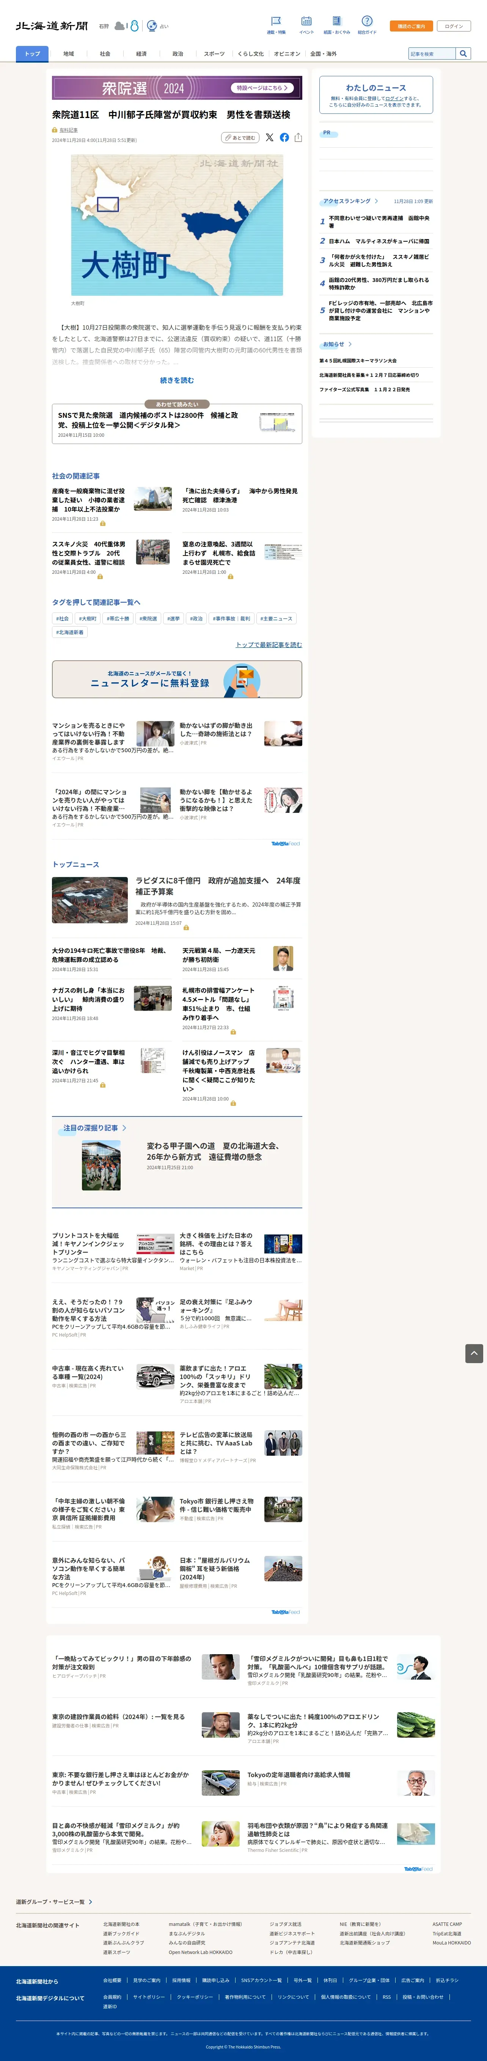The image size is (487, 2061).
Task: Click the #帯広十勝 tag
Action: pos(118,619)
